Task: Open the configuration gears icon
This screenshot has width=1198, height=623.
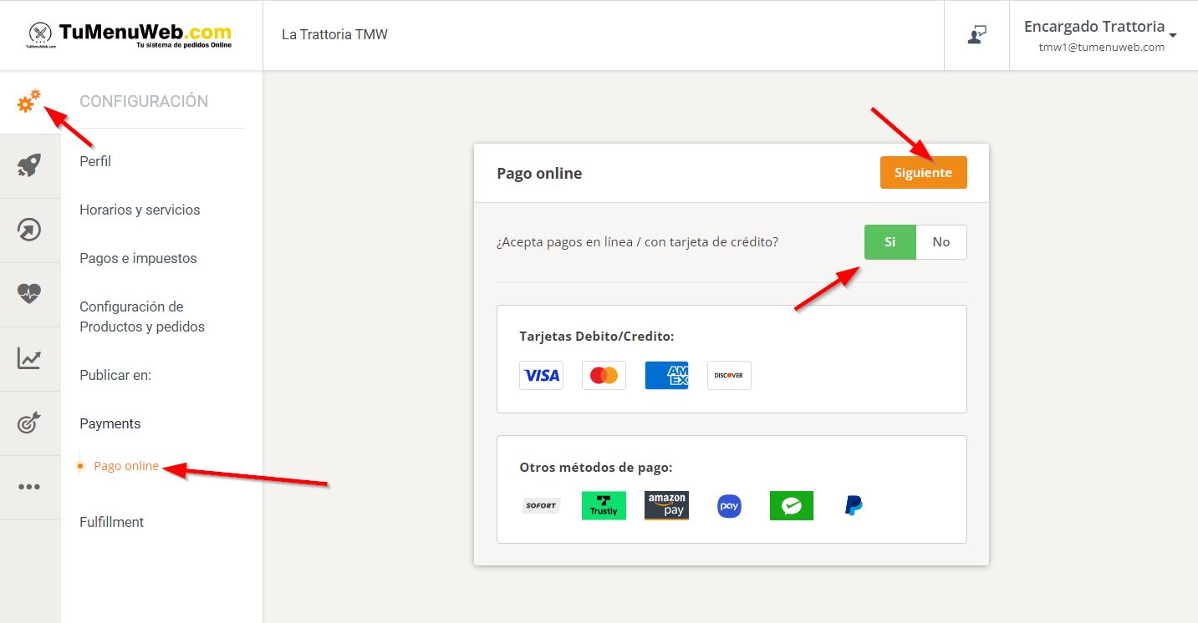Action: [29, 102]
